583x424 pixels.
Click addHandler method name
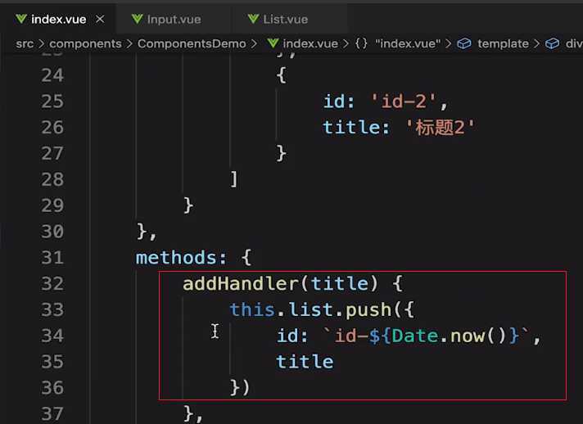[240, 284]
